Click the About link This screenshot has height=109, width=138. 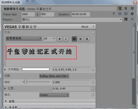[85, 27]
